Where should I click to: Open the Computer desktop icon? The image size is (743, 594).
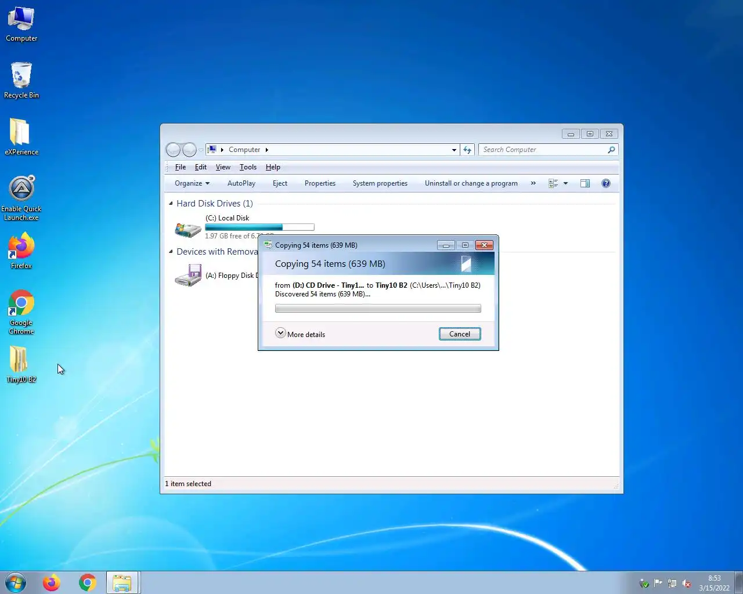(21, 24)
